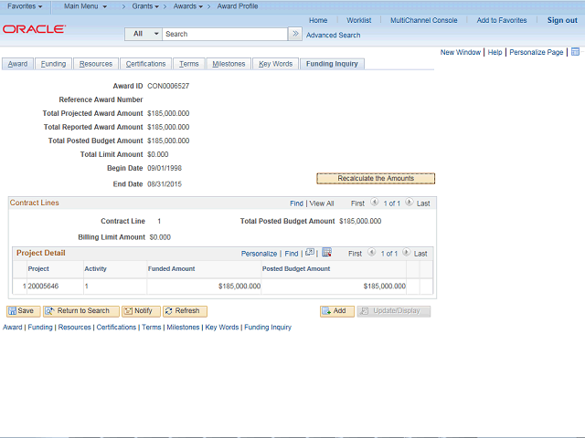
Task: Click the Add button
Action: pos(337,311)
